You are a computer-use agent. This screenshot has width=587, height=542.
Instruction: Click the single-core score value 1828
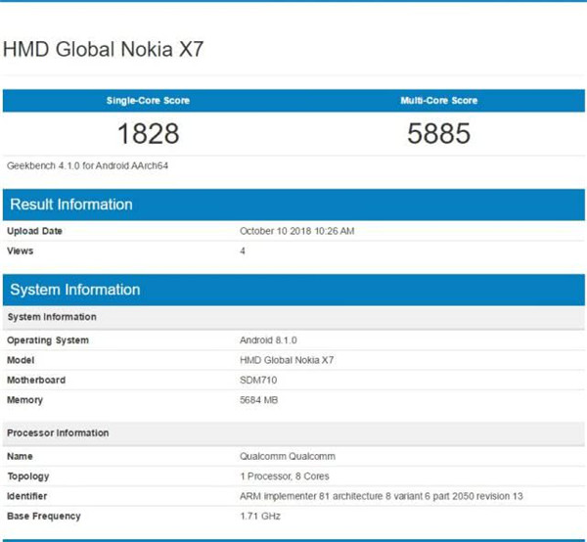point(147,134)
